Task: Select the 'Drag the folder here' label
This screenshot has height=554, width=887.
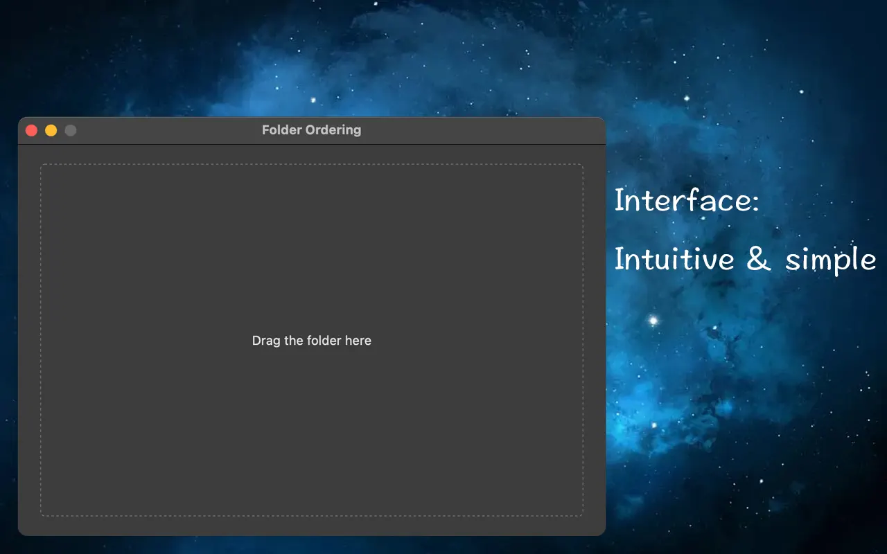Action: click(x=311, y=340)
